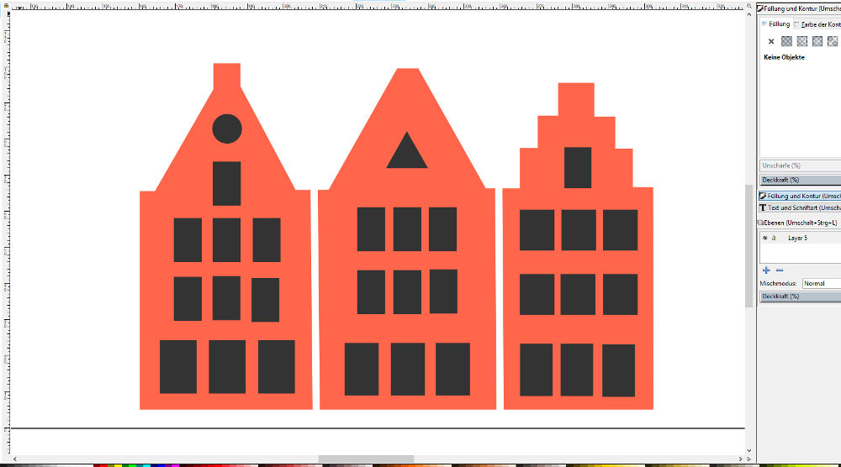
Task: Select the dark triangle window on middle house
Action: click(x=407, y=154)
